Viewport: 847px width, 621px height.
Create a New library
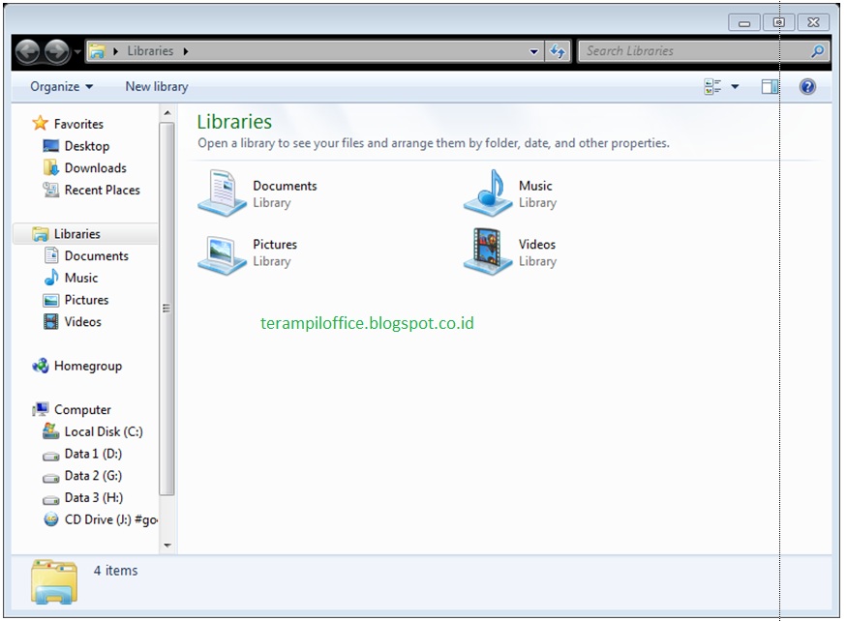(x=156, y=86)
